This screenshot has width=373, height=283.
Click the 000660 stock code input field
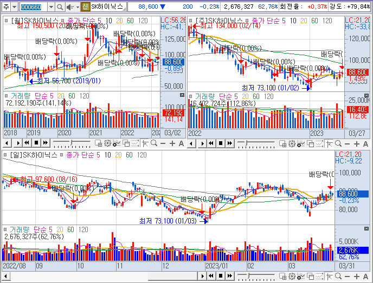[34, 7]
